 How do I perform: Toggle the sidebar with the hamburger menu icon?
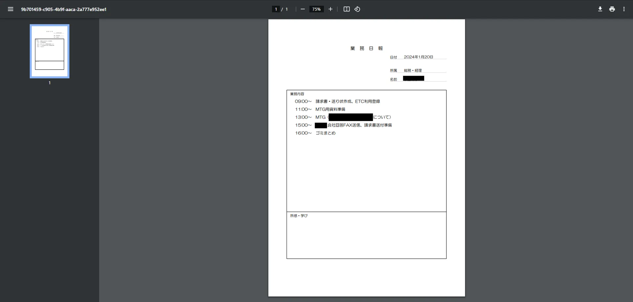[x=11, y=9]
